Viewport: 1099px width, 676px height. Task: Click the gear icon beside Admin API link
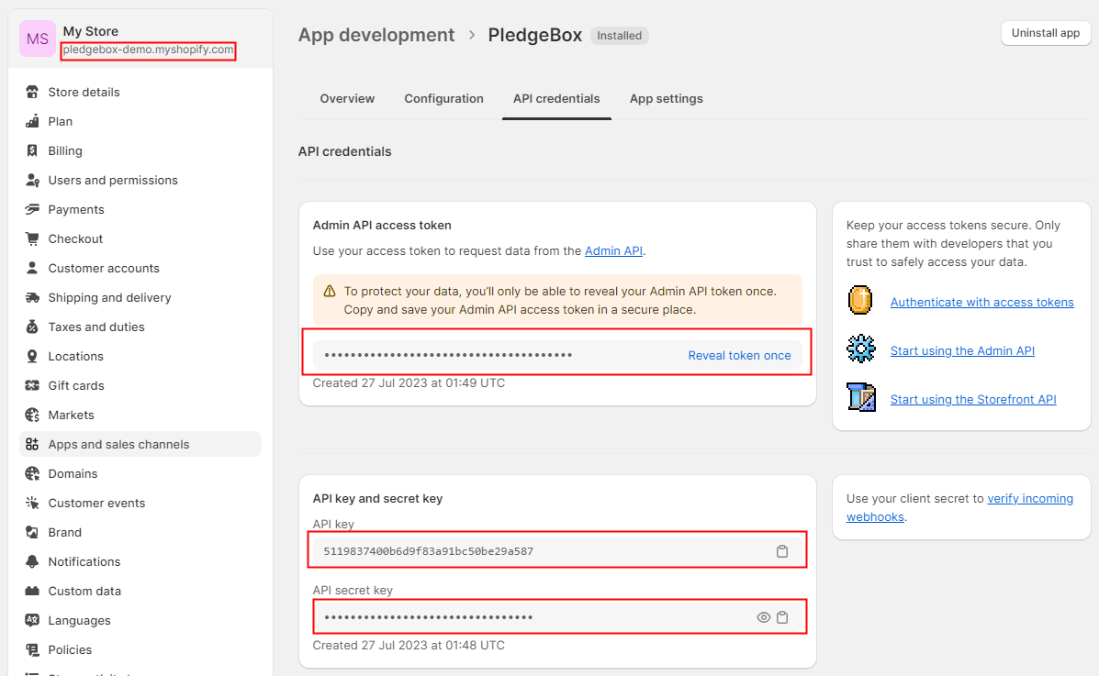click(860, 349)
